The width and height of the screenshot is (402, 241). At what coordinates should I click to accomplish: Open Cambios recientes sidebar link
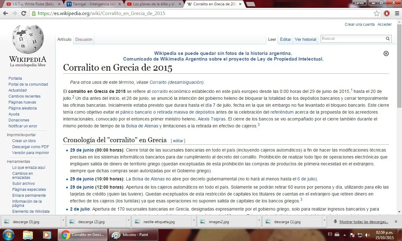pos(24,96)
